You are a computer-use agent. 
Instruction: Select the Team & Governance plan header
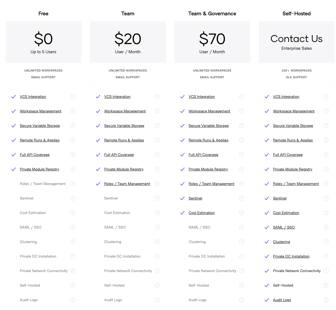[x=212, y=13]
